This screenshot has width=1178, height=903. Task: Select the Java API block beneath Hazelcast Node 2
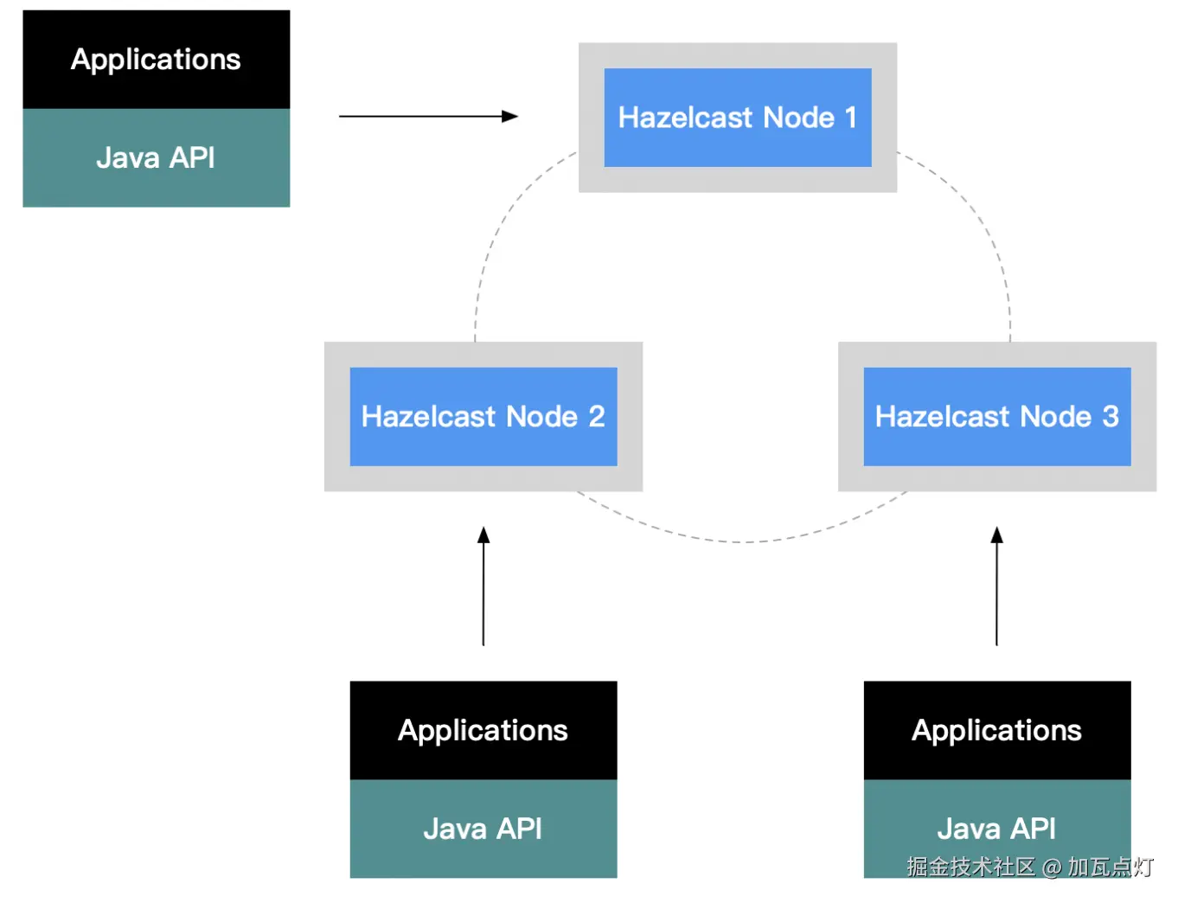point(483,829)
